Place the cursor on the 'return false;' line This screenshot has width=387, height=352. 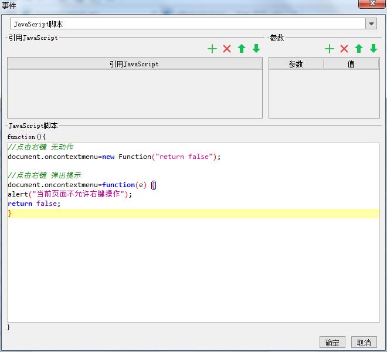[x=34, y=204]
